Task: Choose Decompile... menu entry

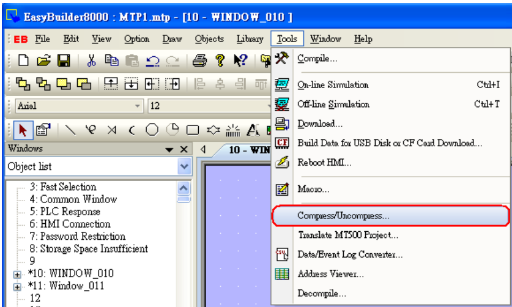Action: tap(390, 294)
